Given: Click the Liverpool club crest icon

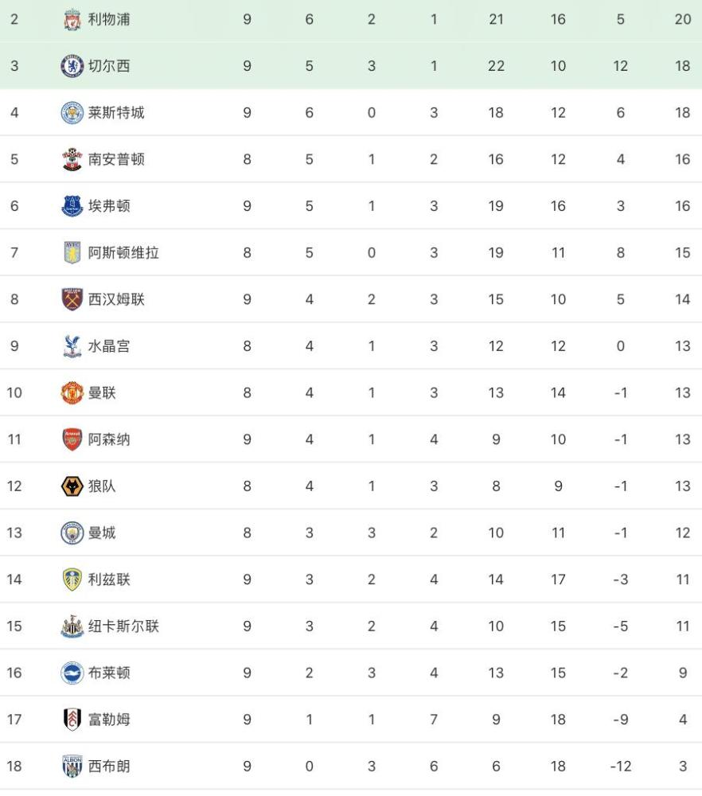Looking at the screenshot, I should 72,19.
